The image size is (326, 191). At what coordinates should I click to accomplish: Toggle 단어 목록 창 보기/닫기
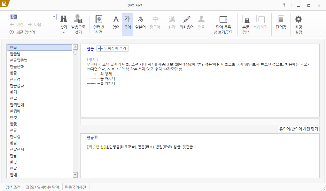point(223,25)
